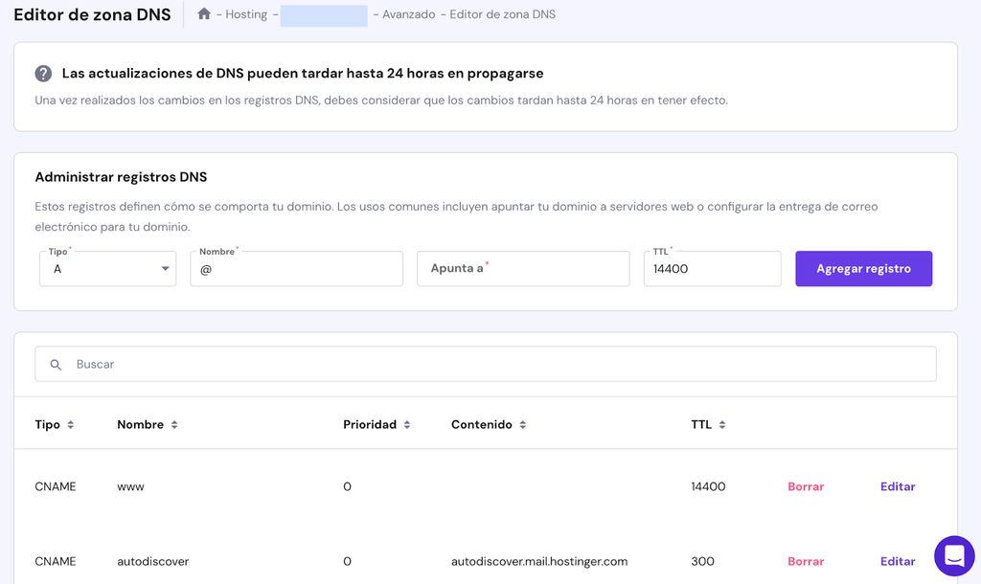Delete the www CNAME record

806,486
